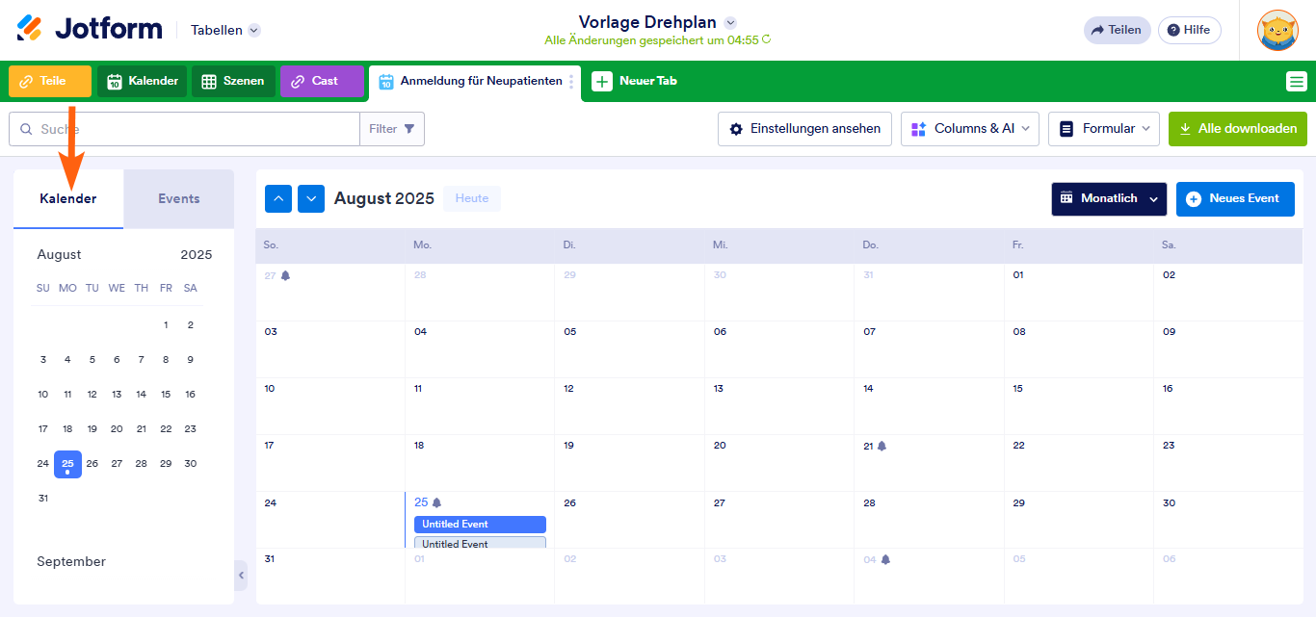The image size is (1316, 617).
Task: Open tab options dots on Anmeldung für Neupatienten
Action: (571, 82)
